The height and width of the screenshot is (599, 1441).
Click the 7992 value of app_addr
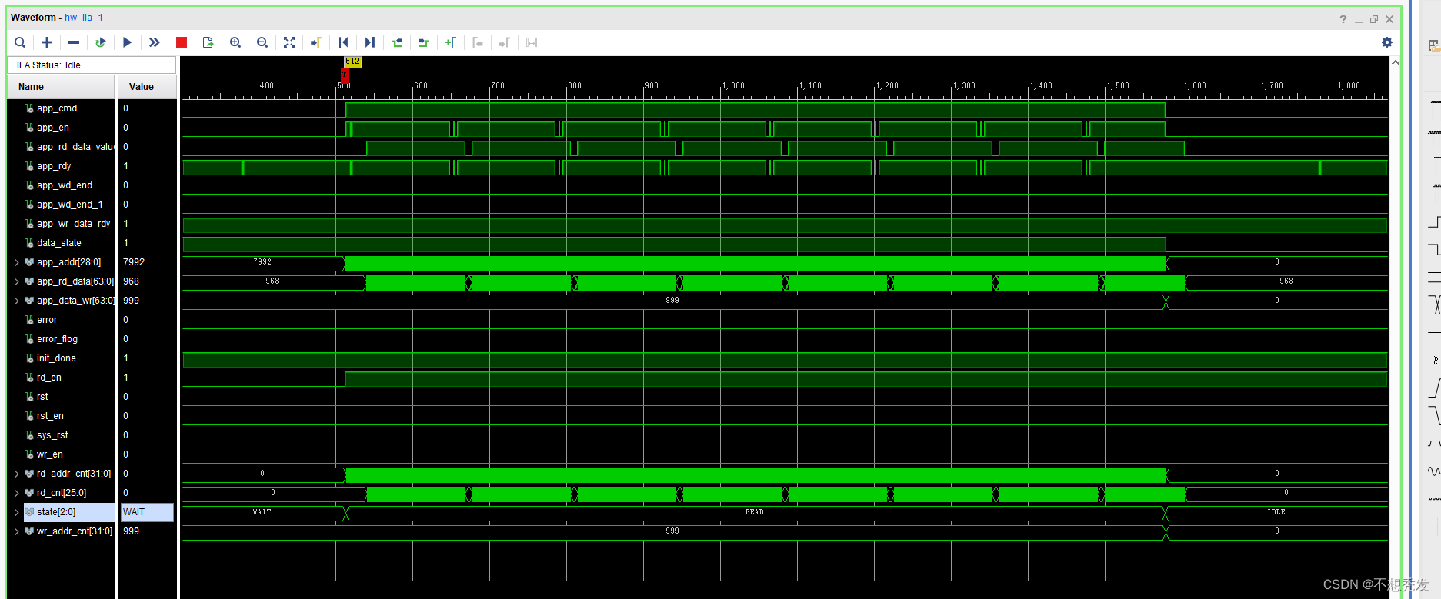134,262
